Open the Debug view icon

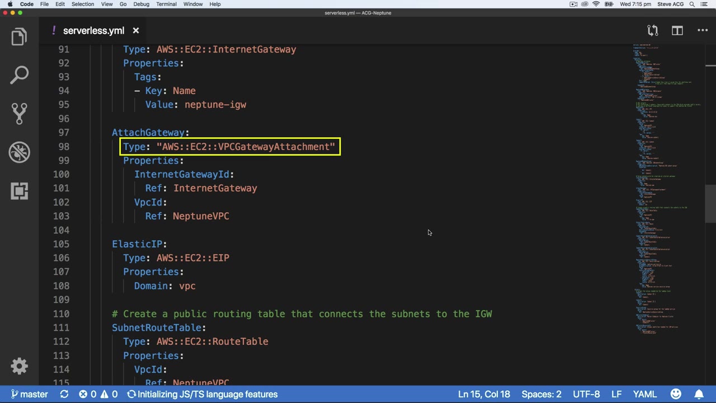click(x=19, y=152)
